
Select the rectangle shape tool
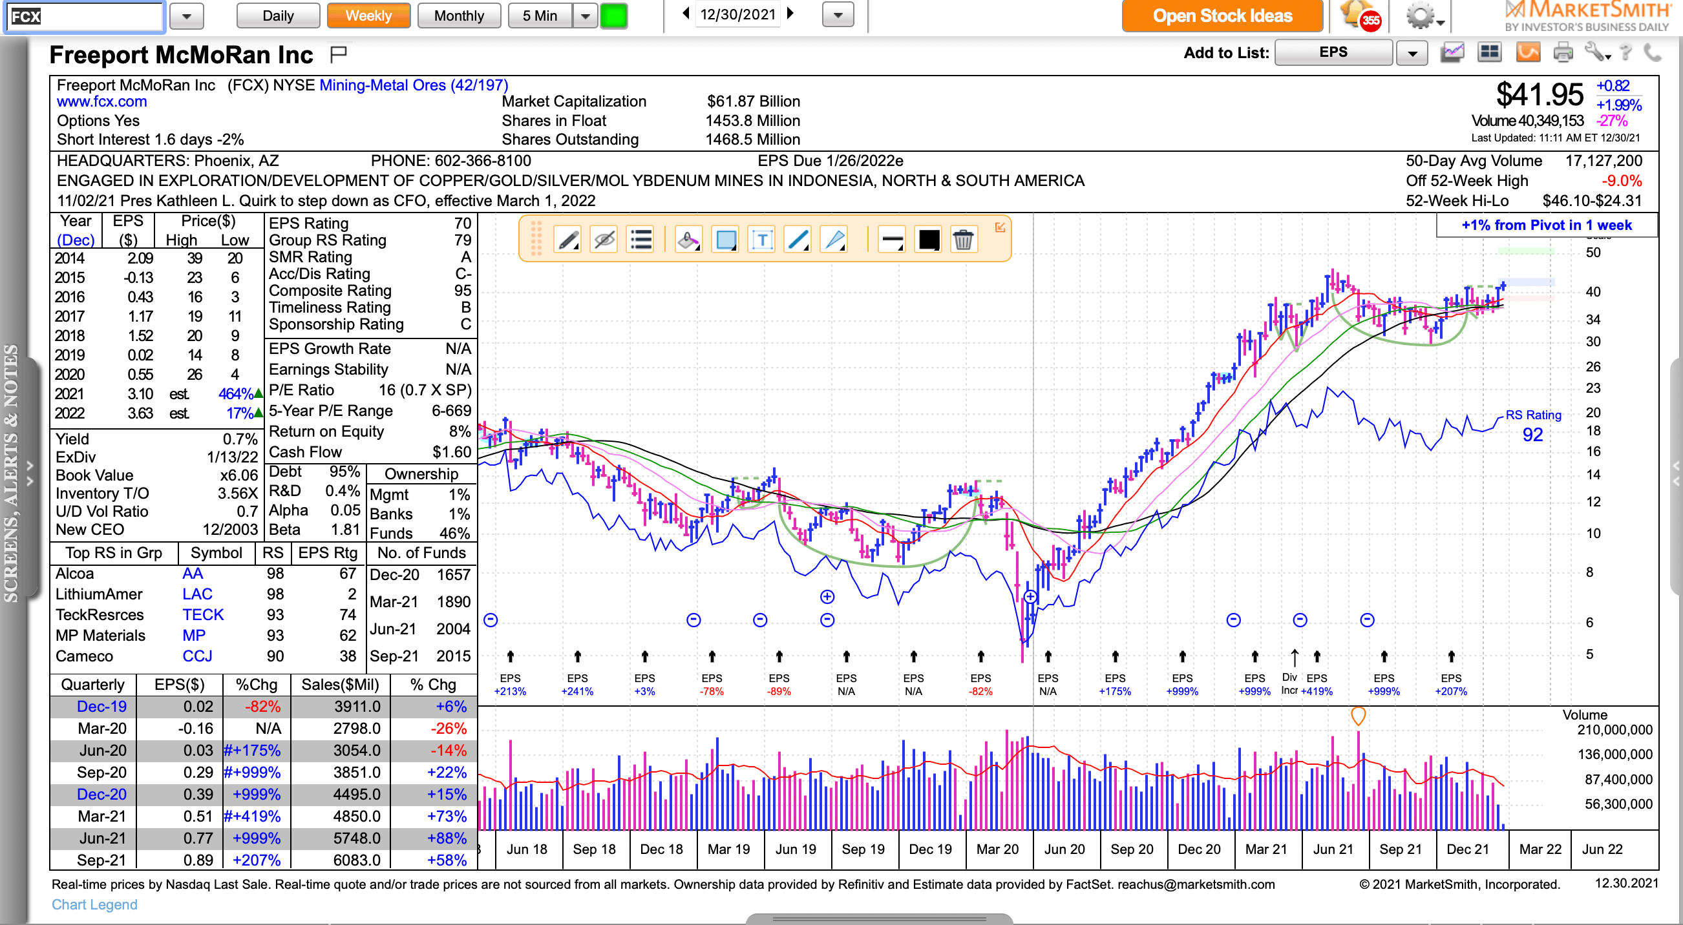tap(726, 240)
